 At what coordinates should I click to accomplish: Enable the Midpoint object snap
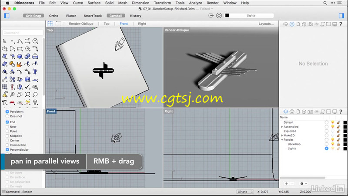click(x=7, y=136)
